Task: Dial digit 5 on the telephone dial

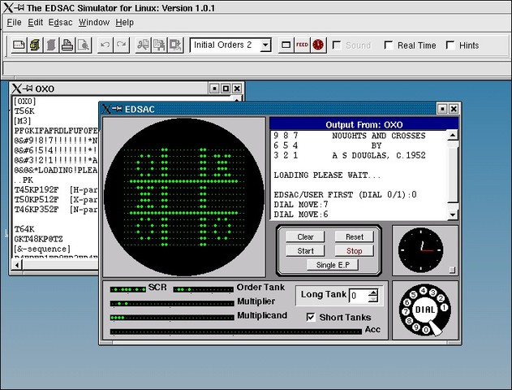Action: click(x=413, y=295)
